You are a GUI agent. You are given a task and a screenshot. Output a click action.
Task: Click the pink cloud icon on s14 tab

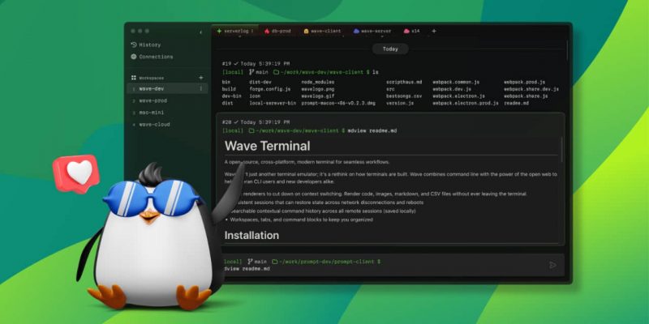click(x=406, y=31)
